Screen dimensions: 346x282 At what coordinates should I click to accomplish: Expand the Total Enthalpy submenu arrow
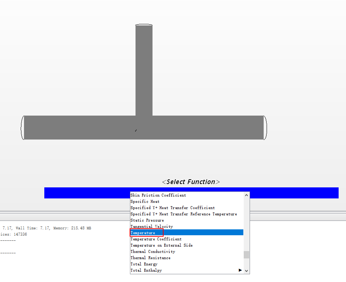[x=240, y=270]
